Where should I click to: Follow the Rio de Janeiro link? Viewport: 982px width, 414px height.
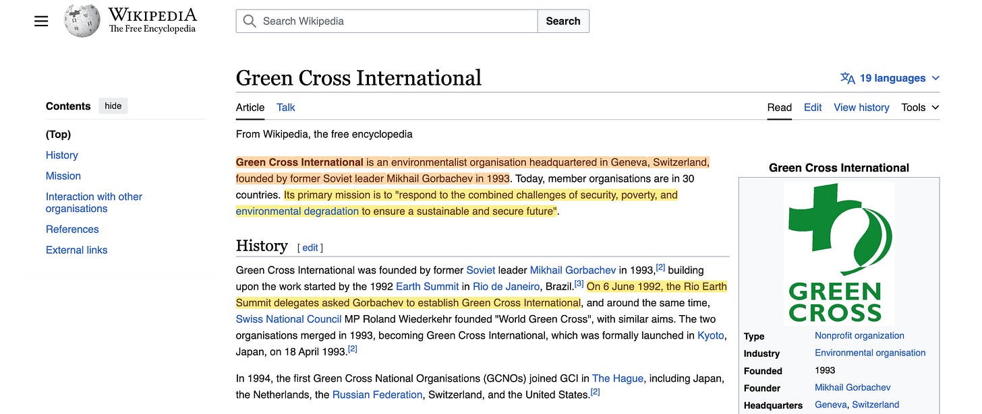pos(506,286)
